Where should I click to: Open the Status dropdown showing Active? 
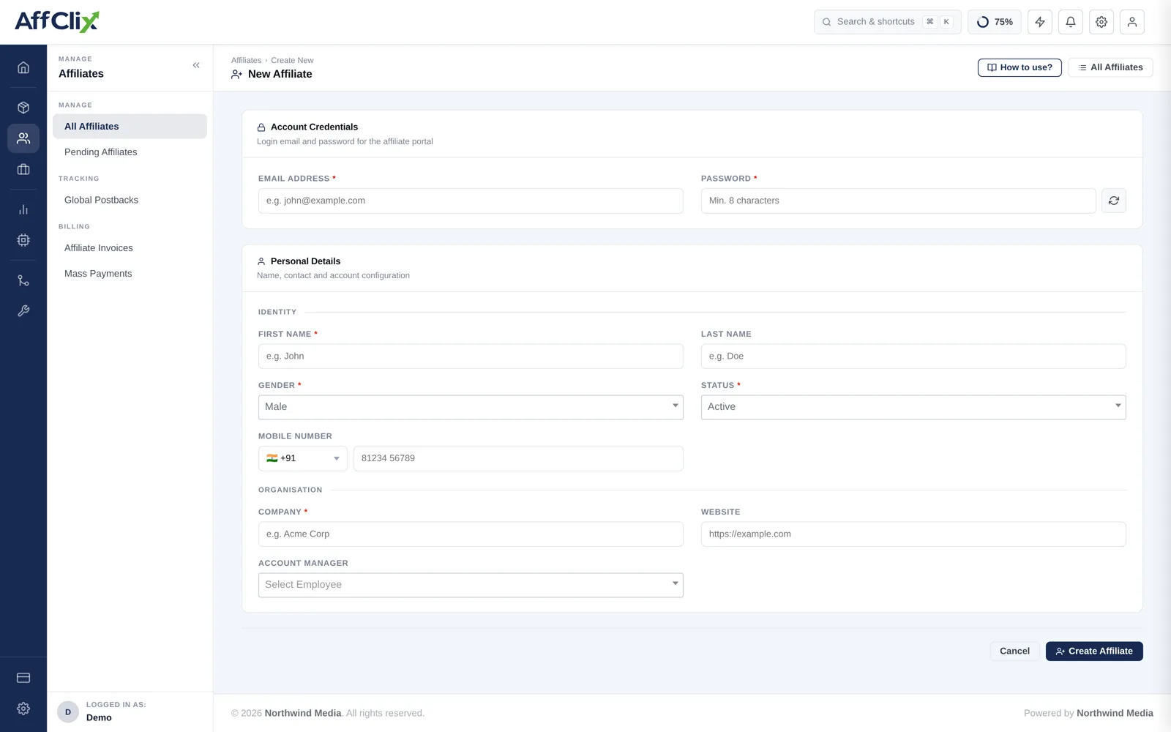pos(913,407)
